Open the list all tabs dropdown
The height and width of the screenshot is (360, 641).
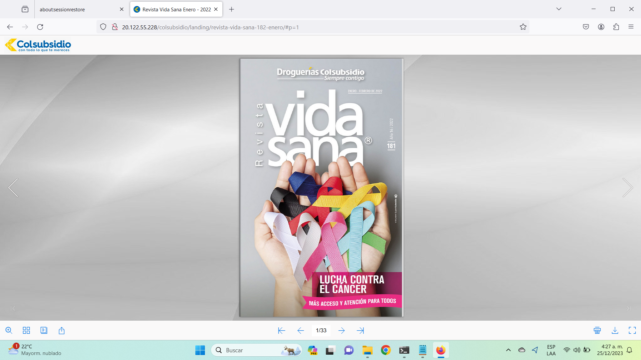pos(559,9)
